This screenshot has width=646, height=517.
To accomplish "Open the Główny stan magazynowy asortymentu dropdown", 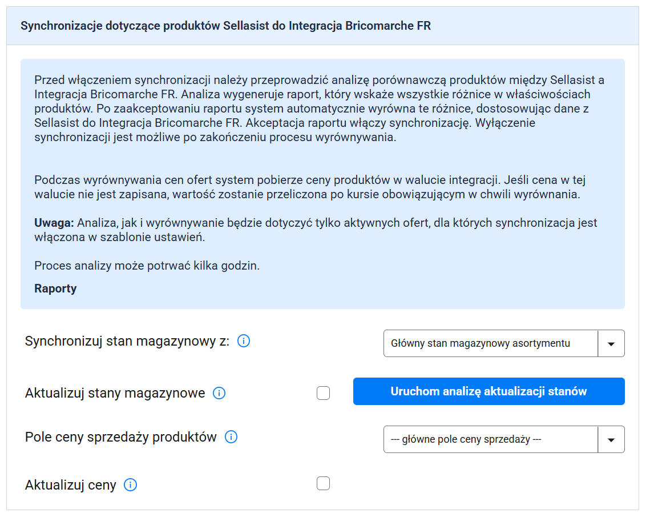I will pyautogui.click(x=490, y=343).
